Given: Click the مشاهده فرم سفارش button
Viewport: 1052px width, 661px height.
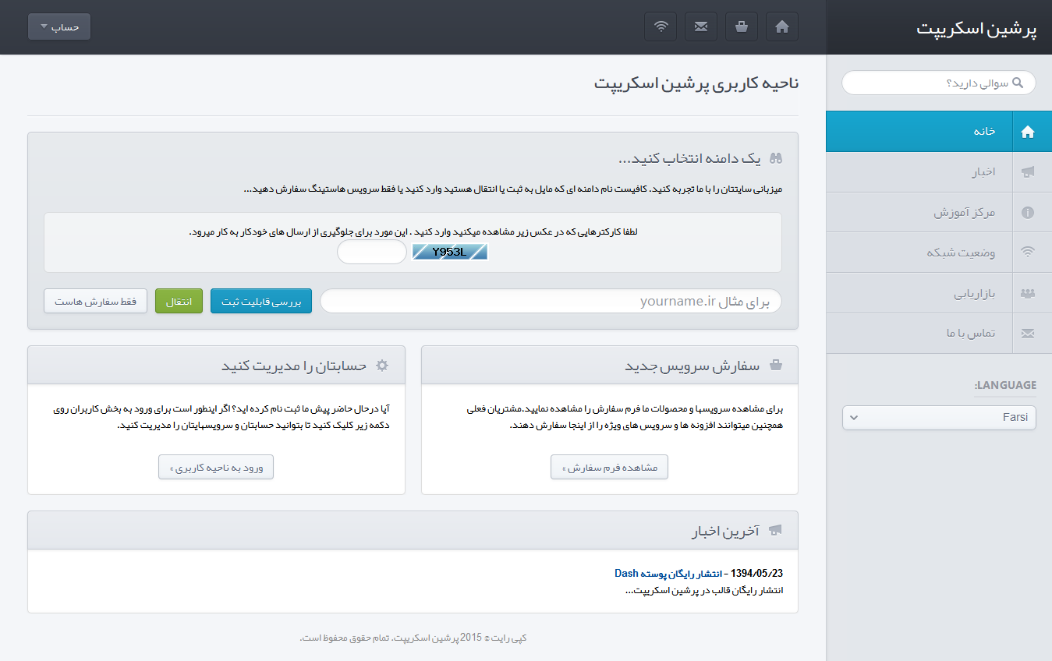Looking at the screenshot, I should pos(610,468).
